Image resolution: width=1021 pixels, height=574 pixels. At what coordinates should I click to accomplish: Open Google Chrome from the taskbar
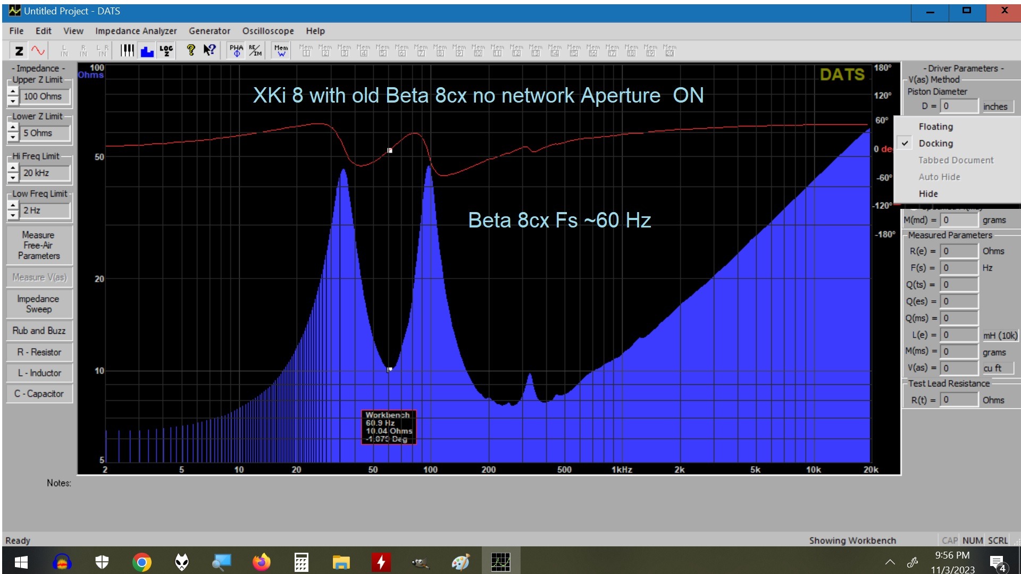coord(141,562)
